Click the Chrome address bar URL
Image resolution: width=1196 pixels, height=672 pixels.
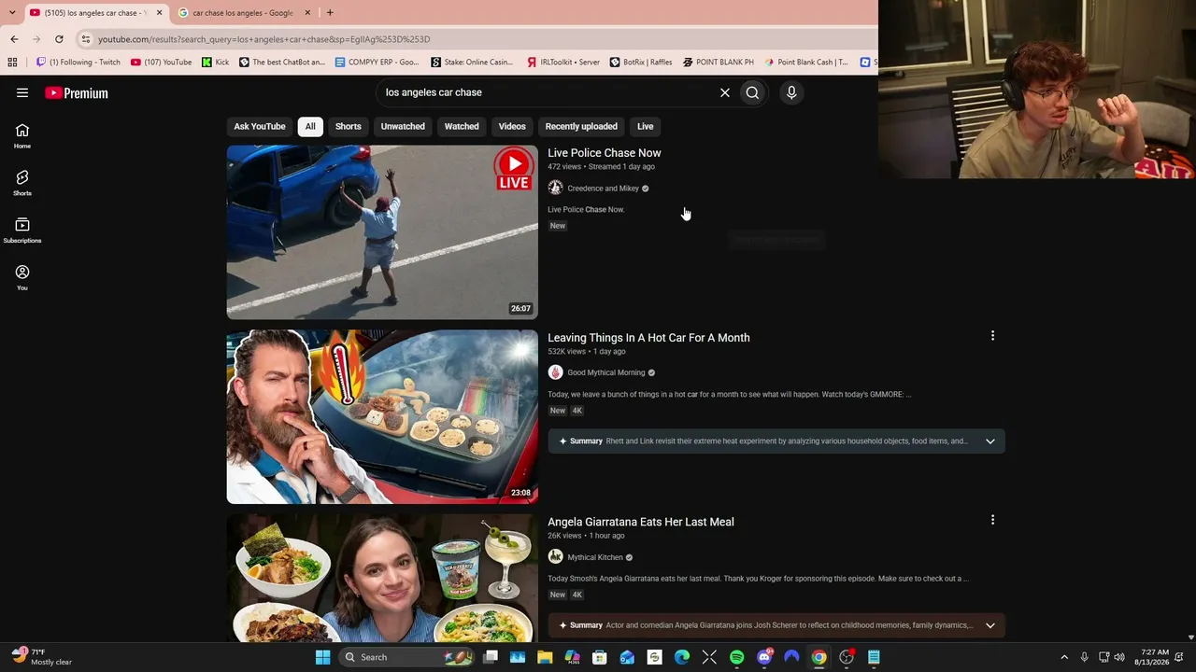point(264,39)
